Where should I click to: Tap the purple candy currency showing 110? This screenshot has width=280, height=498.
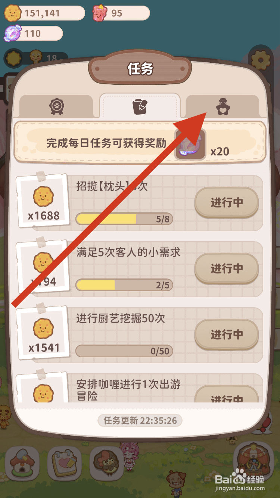(33, 33)
